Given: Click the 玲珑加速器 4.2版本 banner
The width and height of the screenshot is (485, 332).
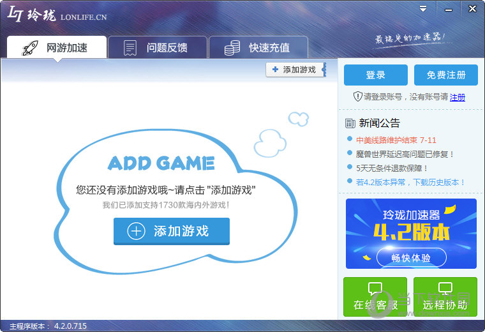Looking at the screenshot, I should point(411,234).
